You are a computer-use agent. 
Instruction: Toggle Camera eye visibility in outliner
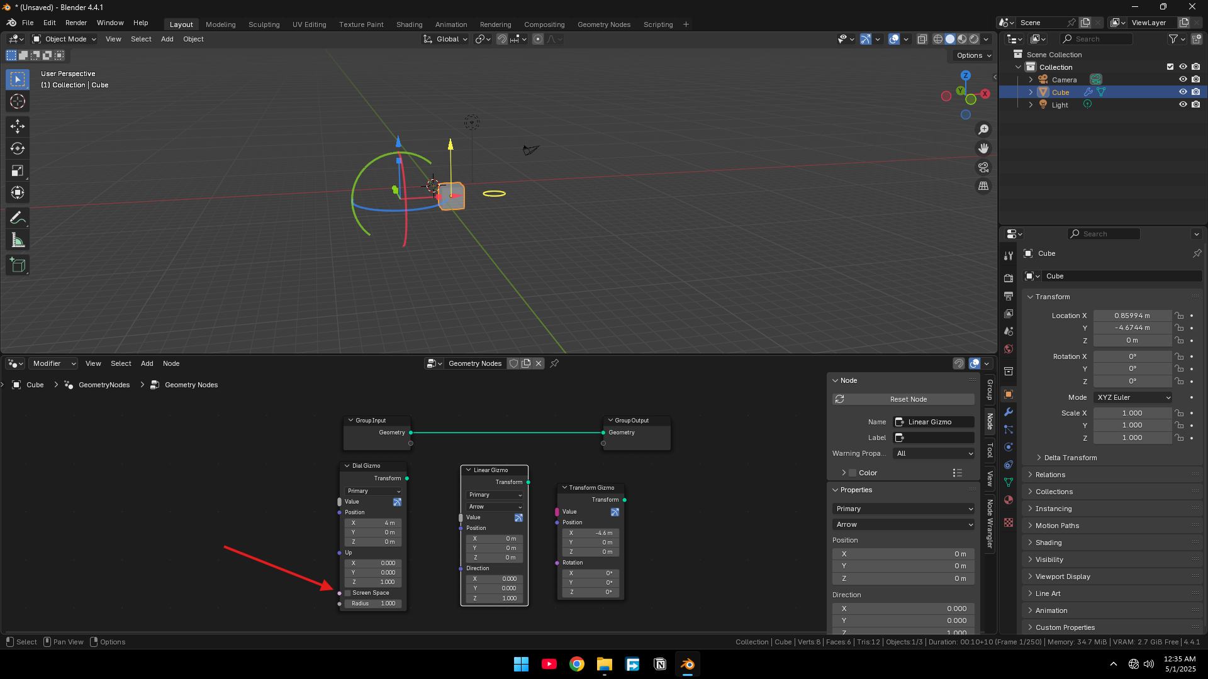point(1183,80)
